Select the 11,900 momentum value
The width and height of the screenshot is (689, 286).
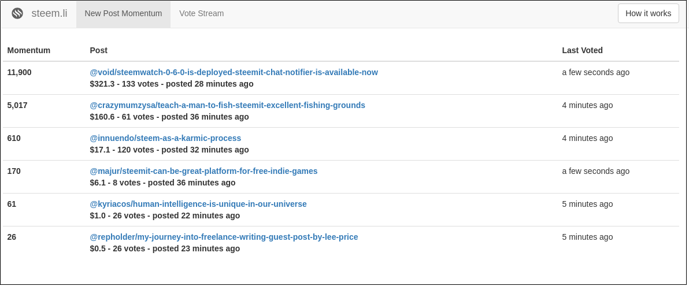pyautogui.click(x=20, y=72)
